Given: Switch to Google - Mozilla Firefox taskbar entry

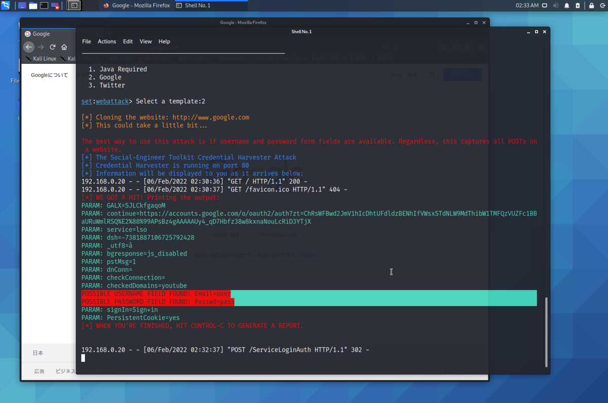Looking at the screenshot, I should pyautogui.click(x=136, y=6).
